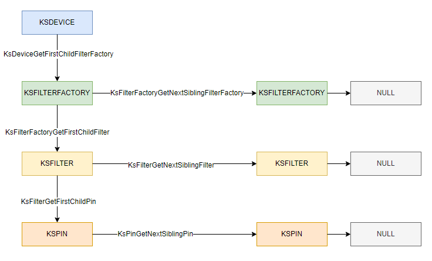This screenshot has height=261, width=432.
Task: Select the right KSPIN box
Action: coord(292,234)
